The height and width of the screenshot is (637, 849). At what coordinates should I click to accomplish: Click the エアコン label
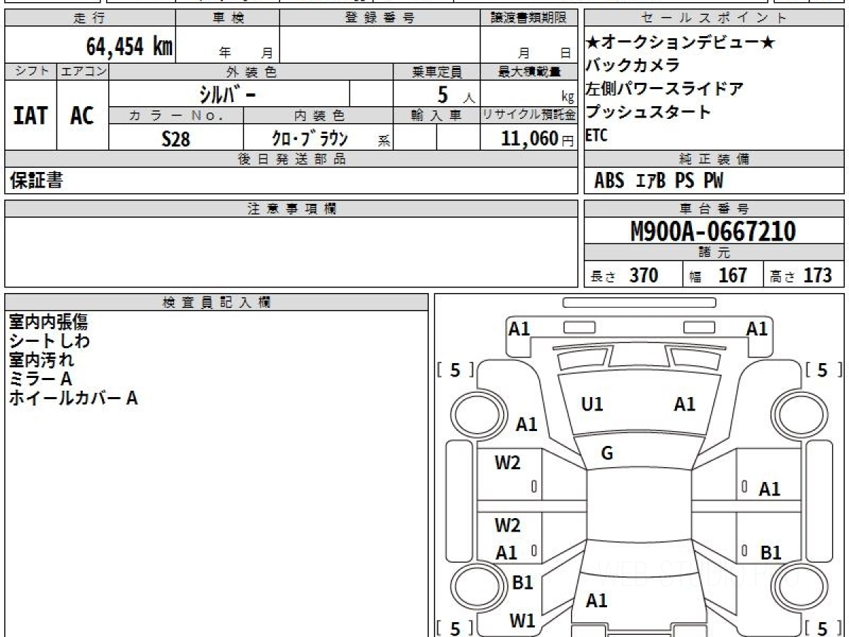click(x=83, y=71)
